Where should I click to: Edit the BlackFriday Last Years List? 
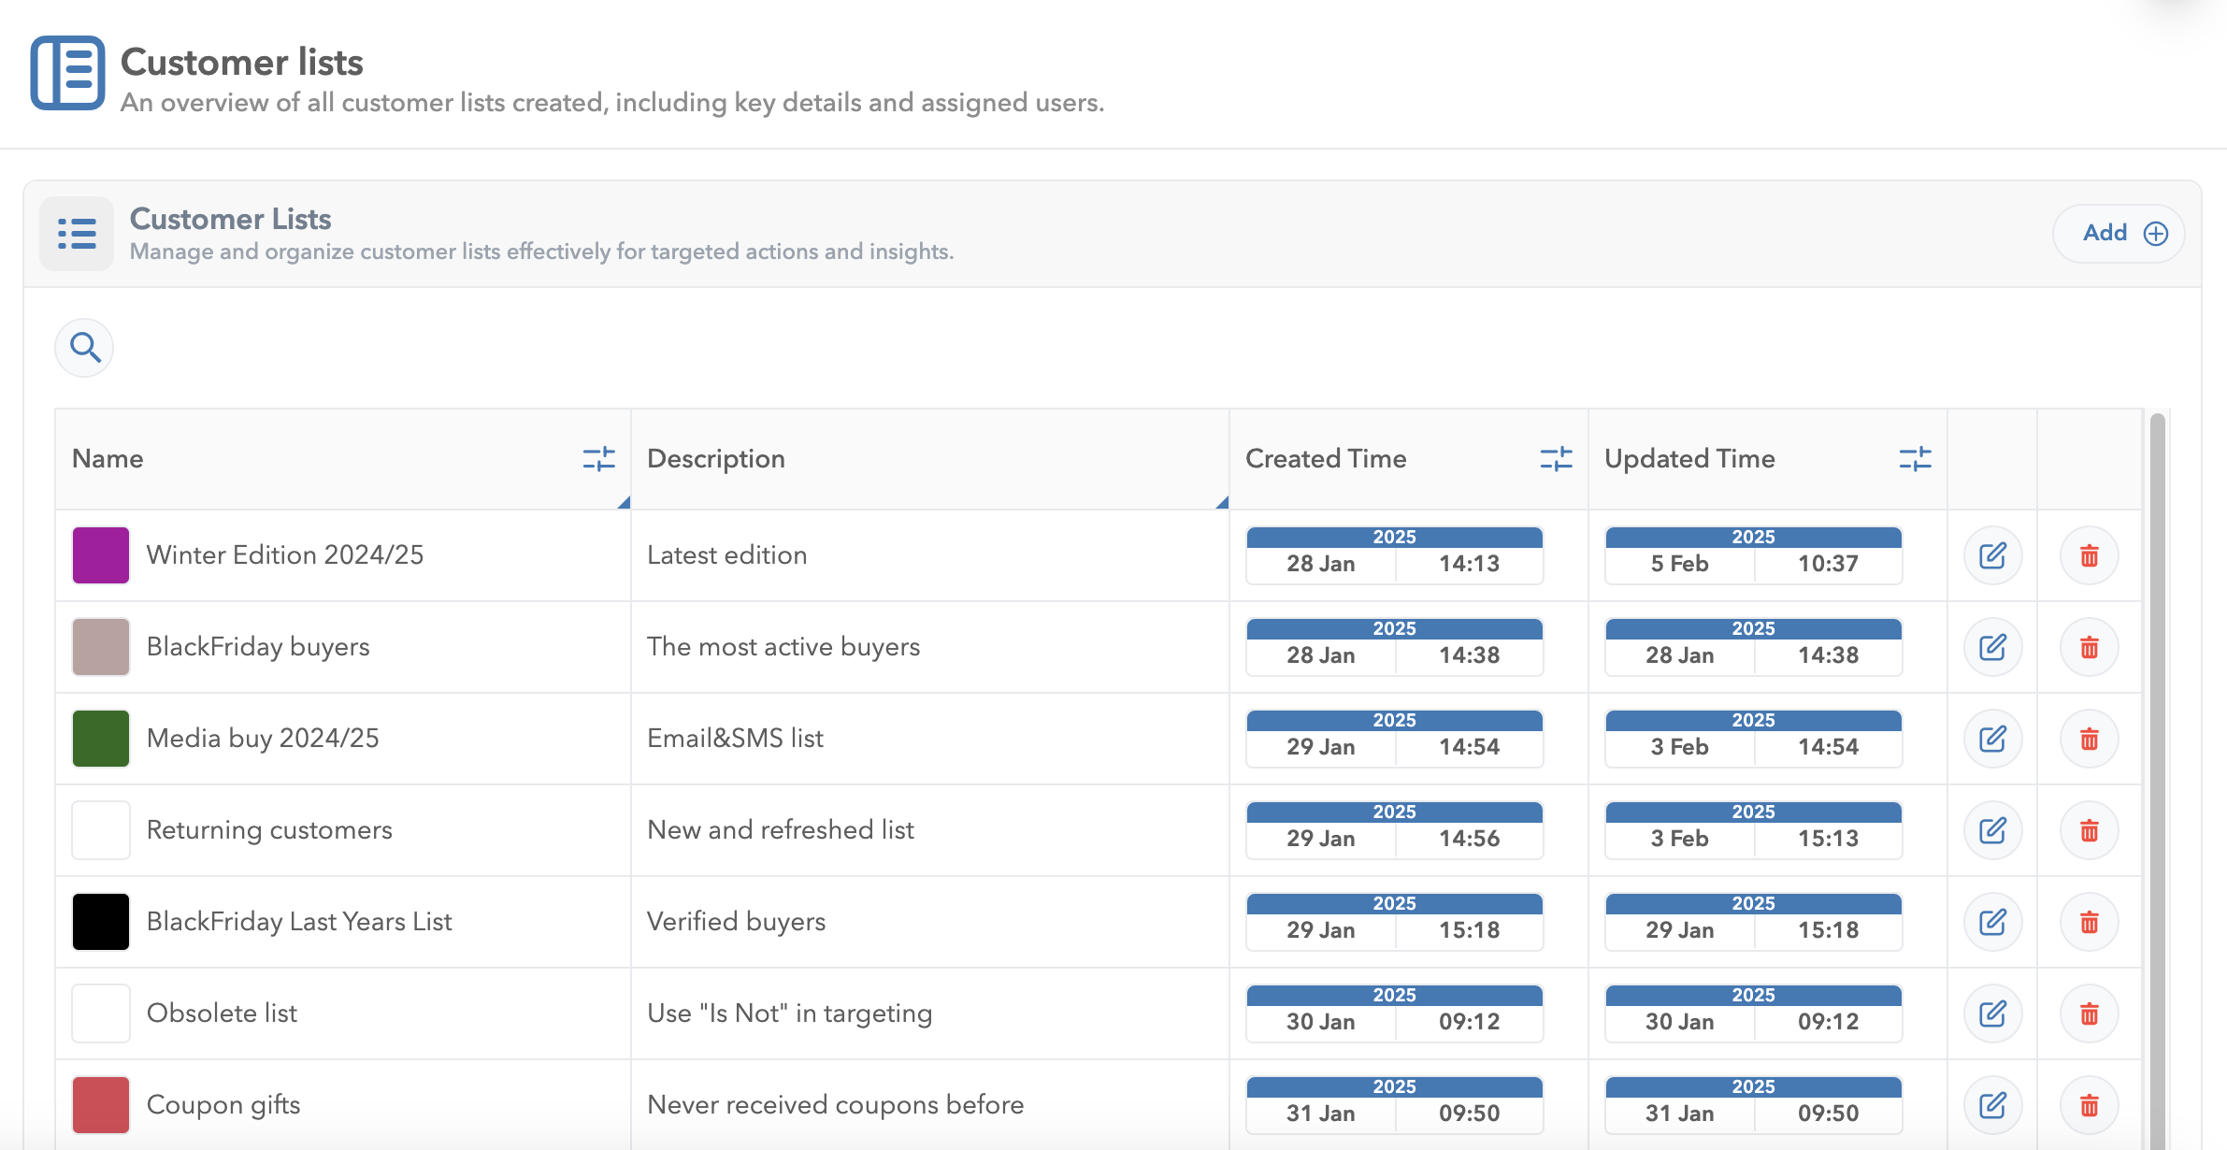1992,922
